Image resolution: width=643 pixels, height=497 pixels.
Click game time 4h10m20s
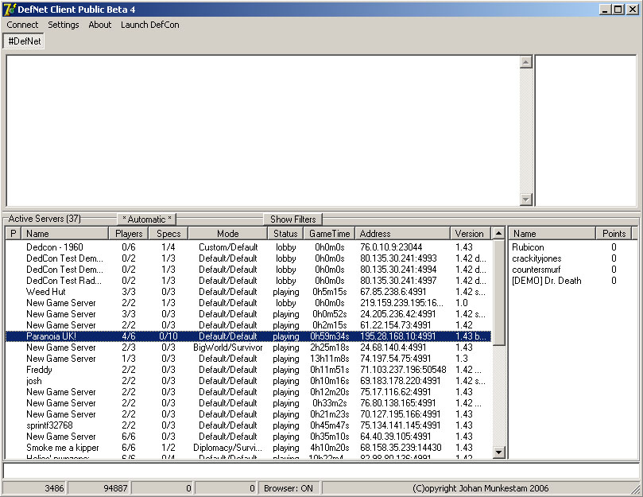(x=329, y=448)
